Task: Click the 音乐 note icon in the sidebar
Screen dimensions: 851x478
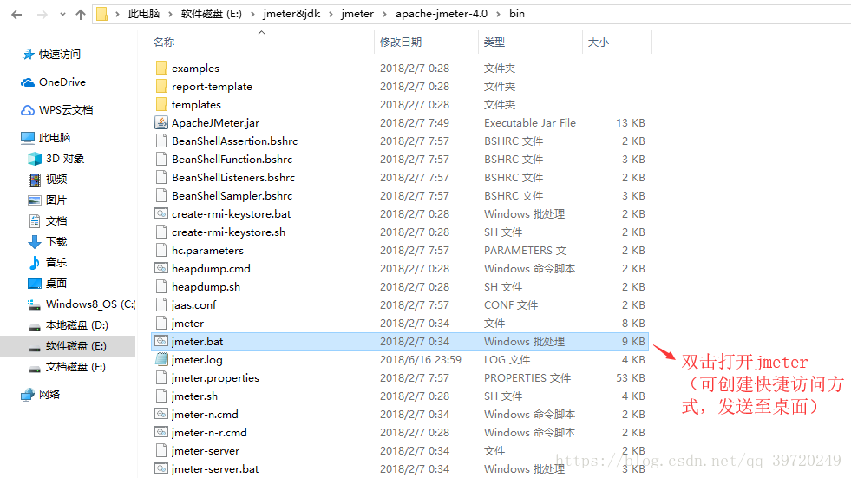Action: (x=34, y=263)
